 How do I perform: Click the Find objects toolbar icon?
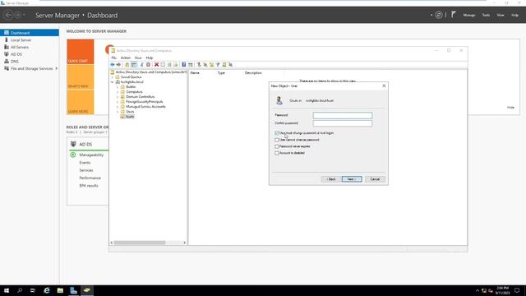pyautogui.click(x=224, y=64)
